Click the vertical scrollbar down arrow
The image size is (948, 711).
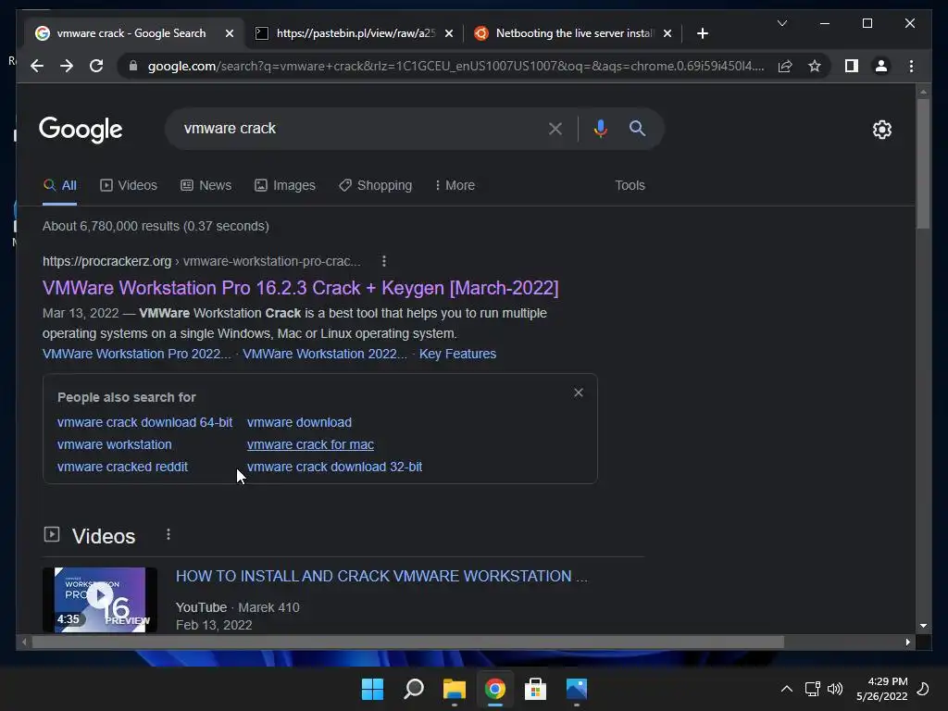(x=923, y=627)
